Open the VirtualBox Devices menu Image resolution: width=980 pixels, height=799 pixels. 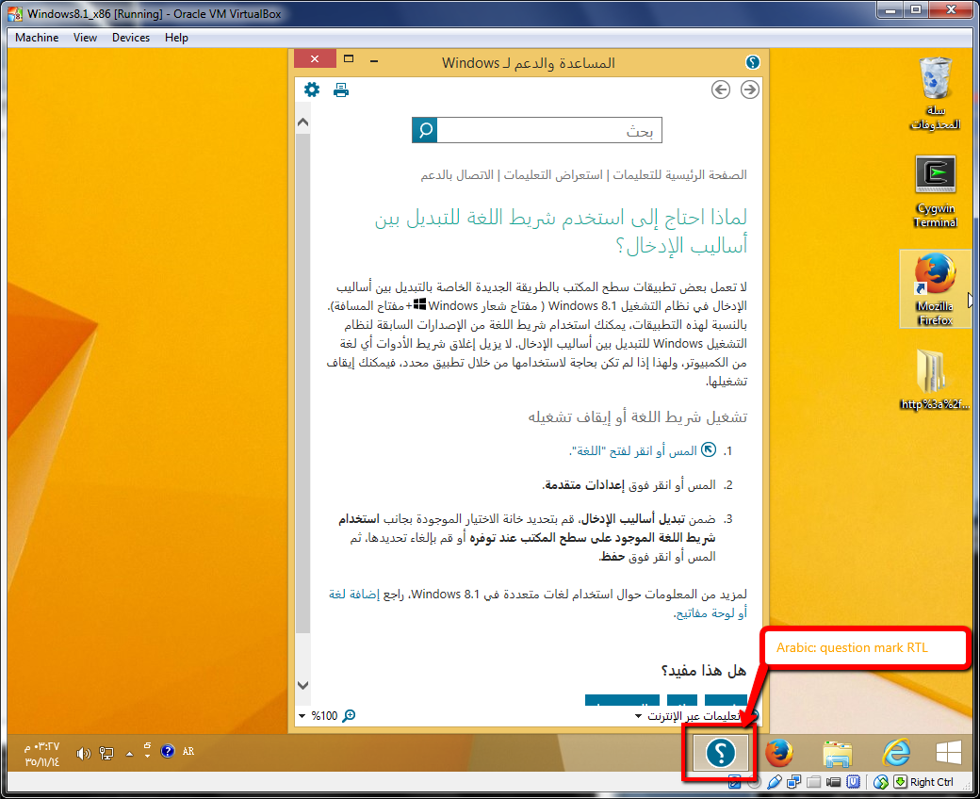click(x=130, y=38)
